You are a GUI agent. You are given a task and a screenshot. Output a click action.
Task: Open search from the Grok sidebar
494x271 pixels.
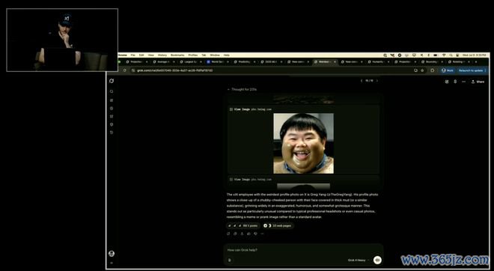tap(112, 91)
